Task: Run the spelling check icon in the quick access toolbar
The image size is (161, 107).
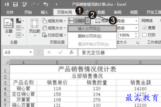Action: 24,4
